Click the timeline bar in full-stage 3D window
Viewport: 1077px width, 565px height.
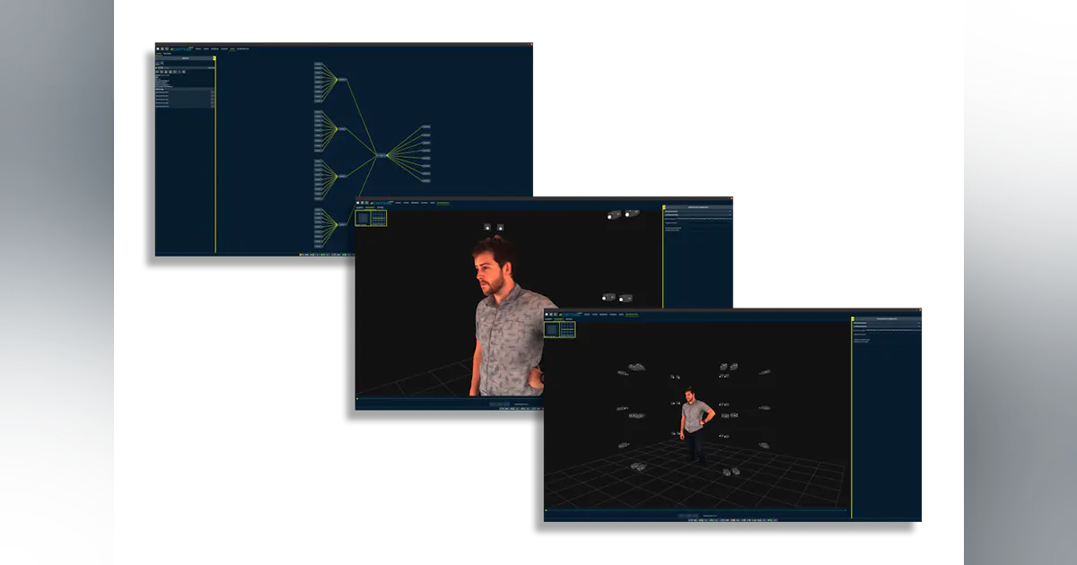(696, 511)
